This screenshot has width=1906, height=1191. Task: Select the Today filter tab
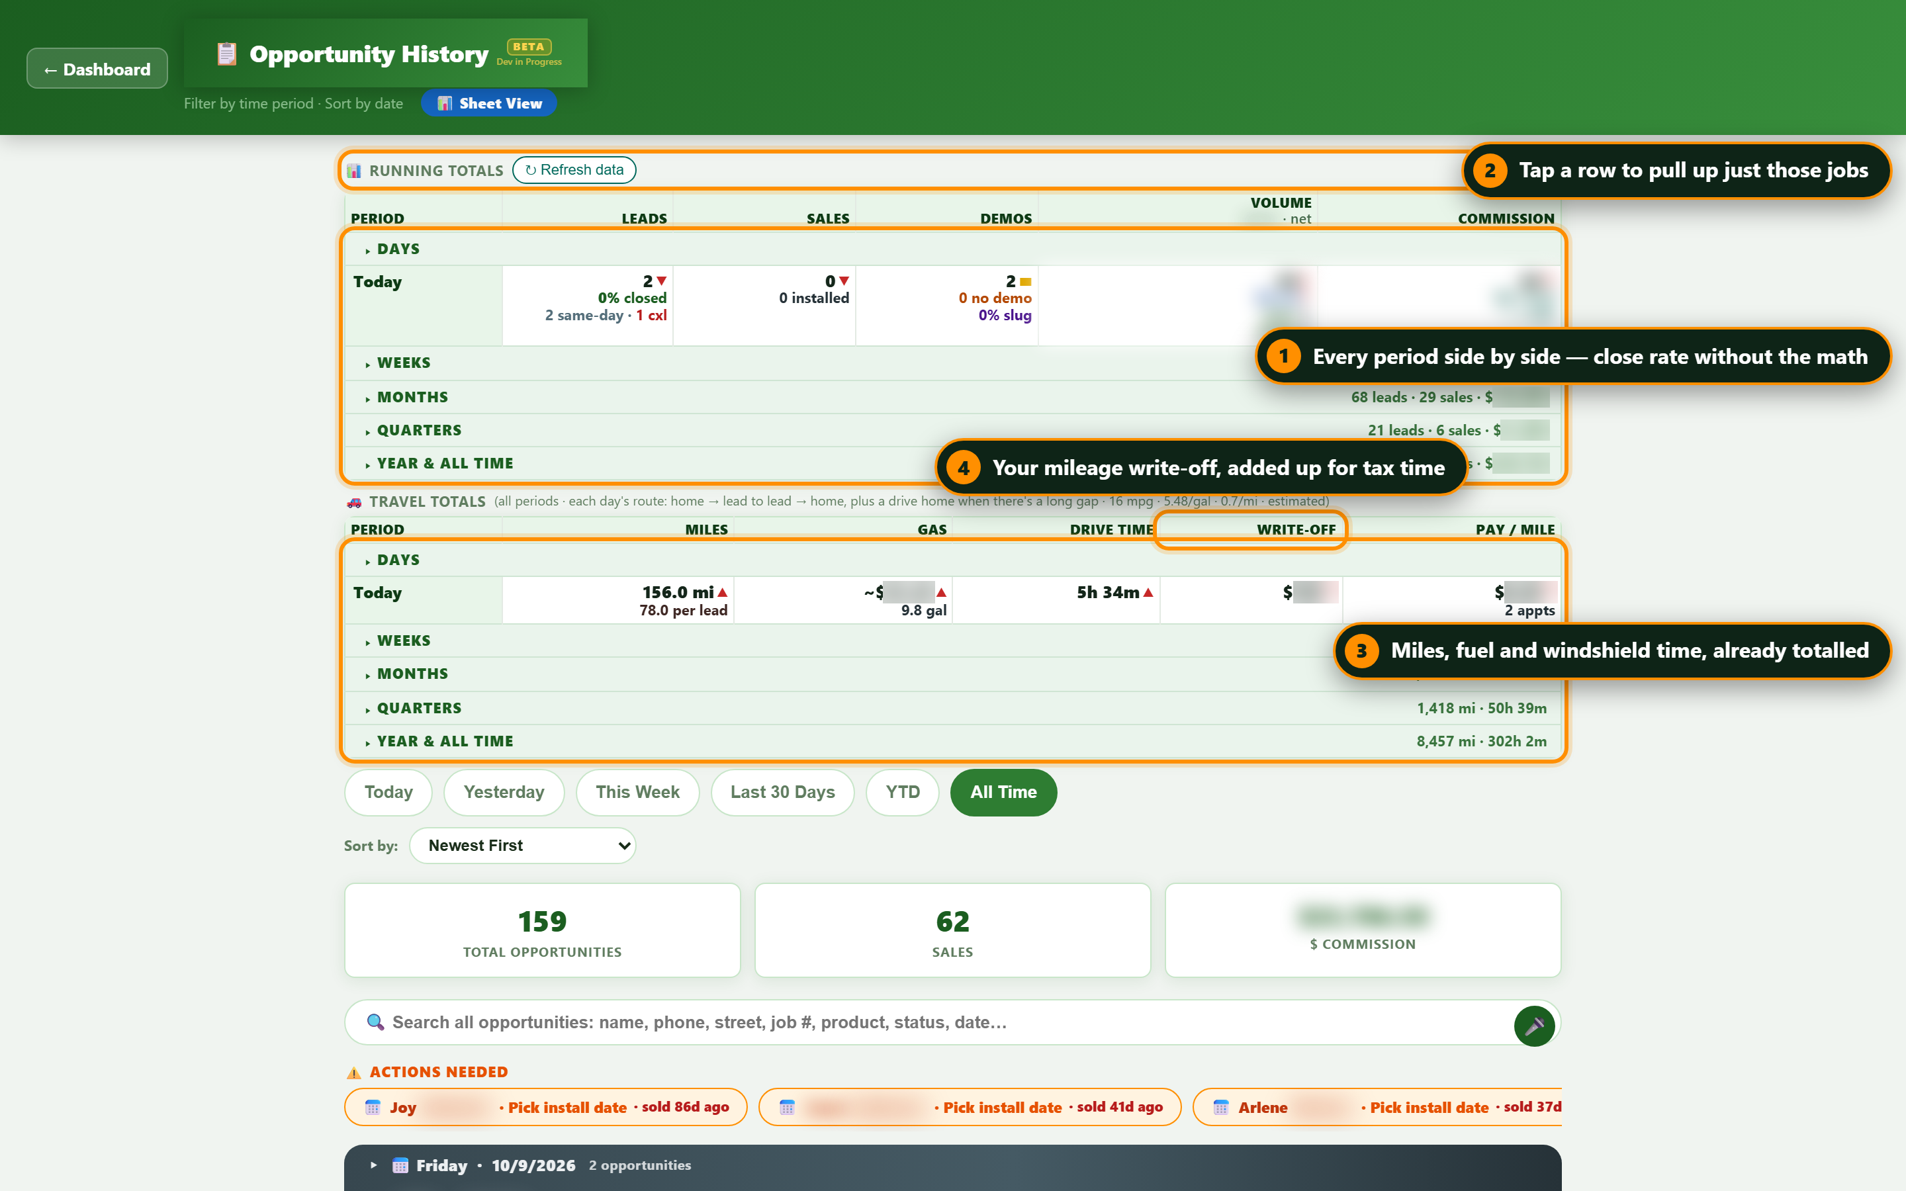tap(388, 793)
